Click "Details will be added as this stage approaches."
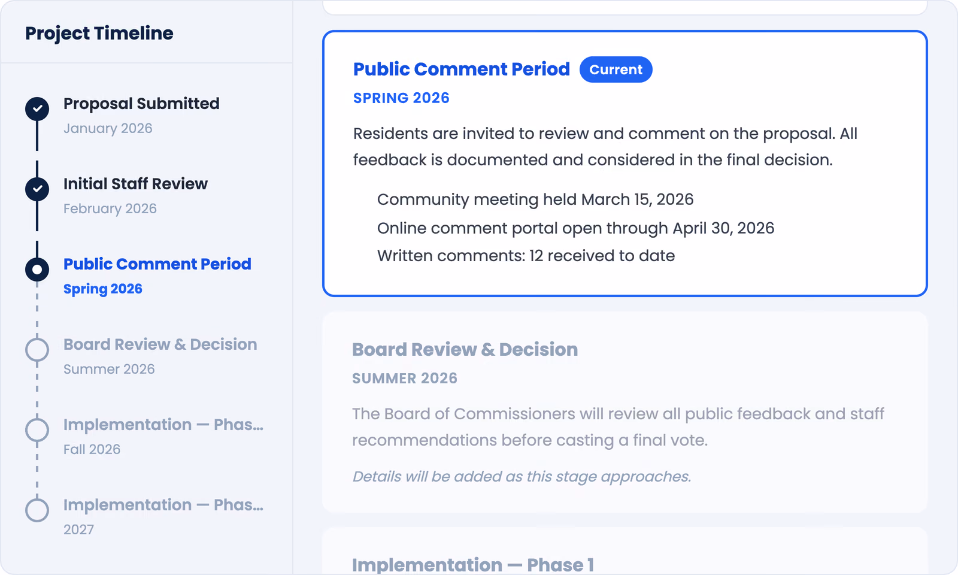958x575 pixels. pos(522,477)
